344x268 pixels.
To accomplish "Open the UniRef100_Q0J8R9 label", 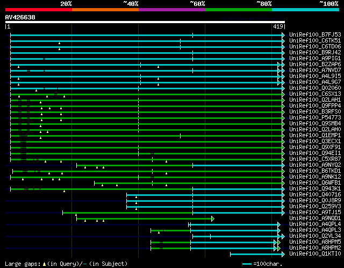I will pos(315,201).
